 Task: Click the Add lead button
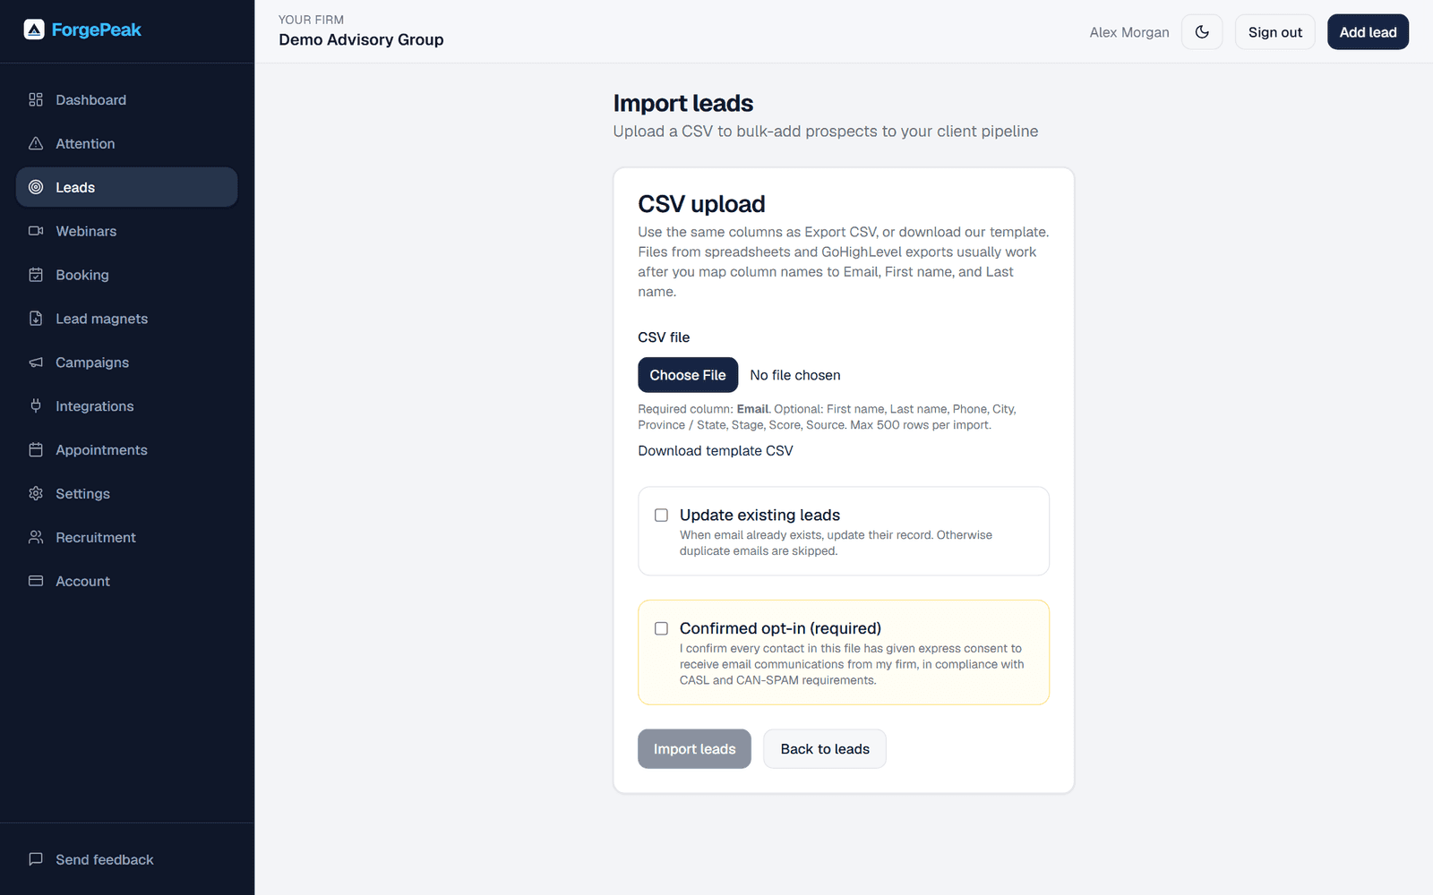(x=1368, y=32)
